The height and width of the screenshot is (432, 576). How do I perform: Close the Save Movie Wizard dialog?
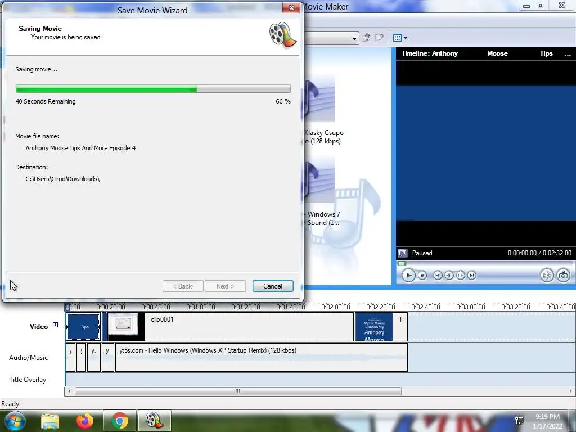[x=291, y=8]
